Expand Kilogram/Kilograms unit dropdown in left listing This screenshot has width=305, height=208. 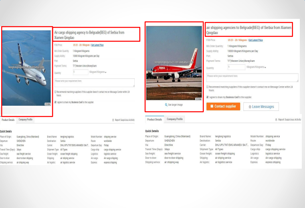pyautogui.click(x=105, y=72)
